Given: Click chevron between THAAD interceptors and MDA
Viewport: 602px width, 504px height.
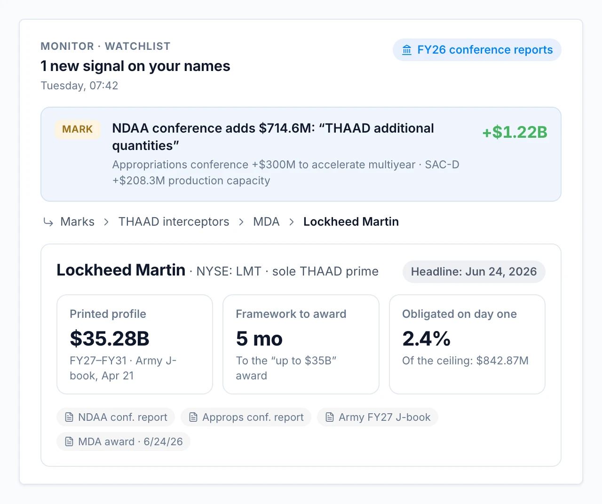Looking at the screenshot, I should tap(241, 222).
